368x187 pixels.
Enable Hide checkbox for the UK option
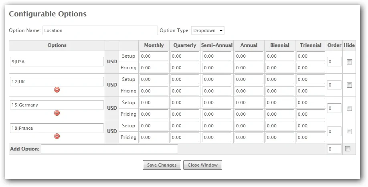click(349, 85)
